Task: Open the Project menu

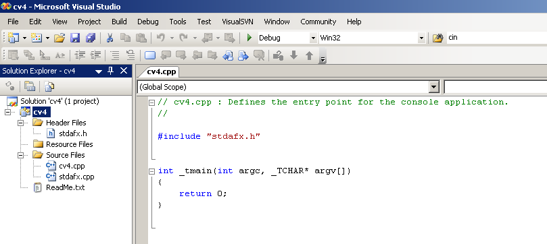Action: tap(89, 22)
